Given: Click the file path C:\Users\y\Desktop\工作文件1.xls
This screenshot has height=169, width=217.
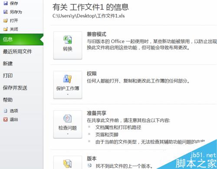Looking at the screenshot, I should [89, 16].
